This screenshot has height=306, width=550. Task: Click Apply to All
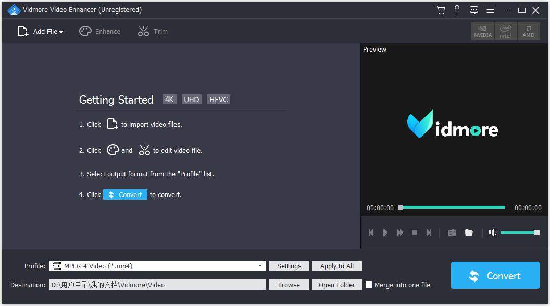337,266
